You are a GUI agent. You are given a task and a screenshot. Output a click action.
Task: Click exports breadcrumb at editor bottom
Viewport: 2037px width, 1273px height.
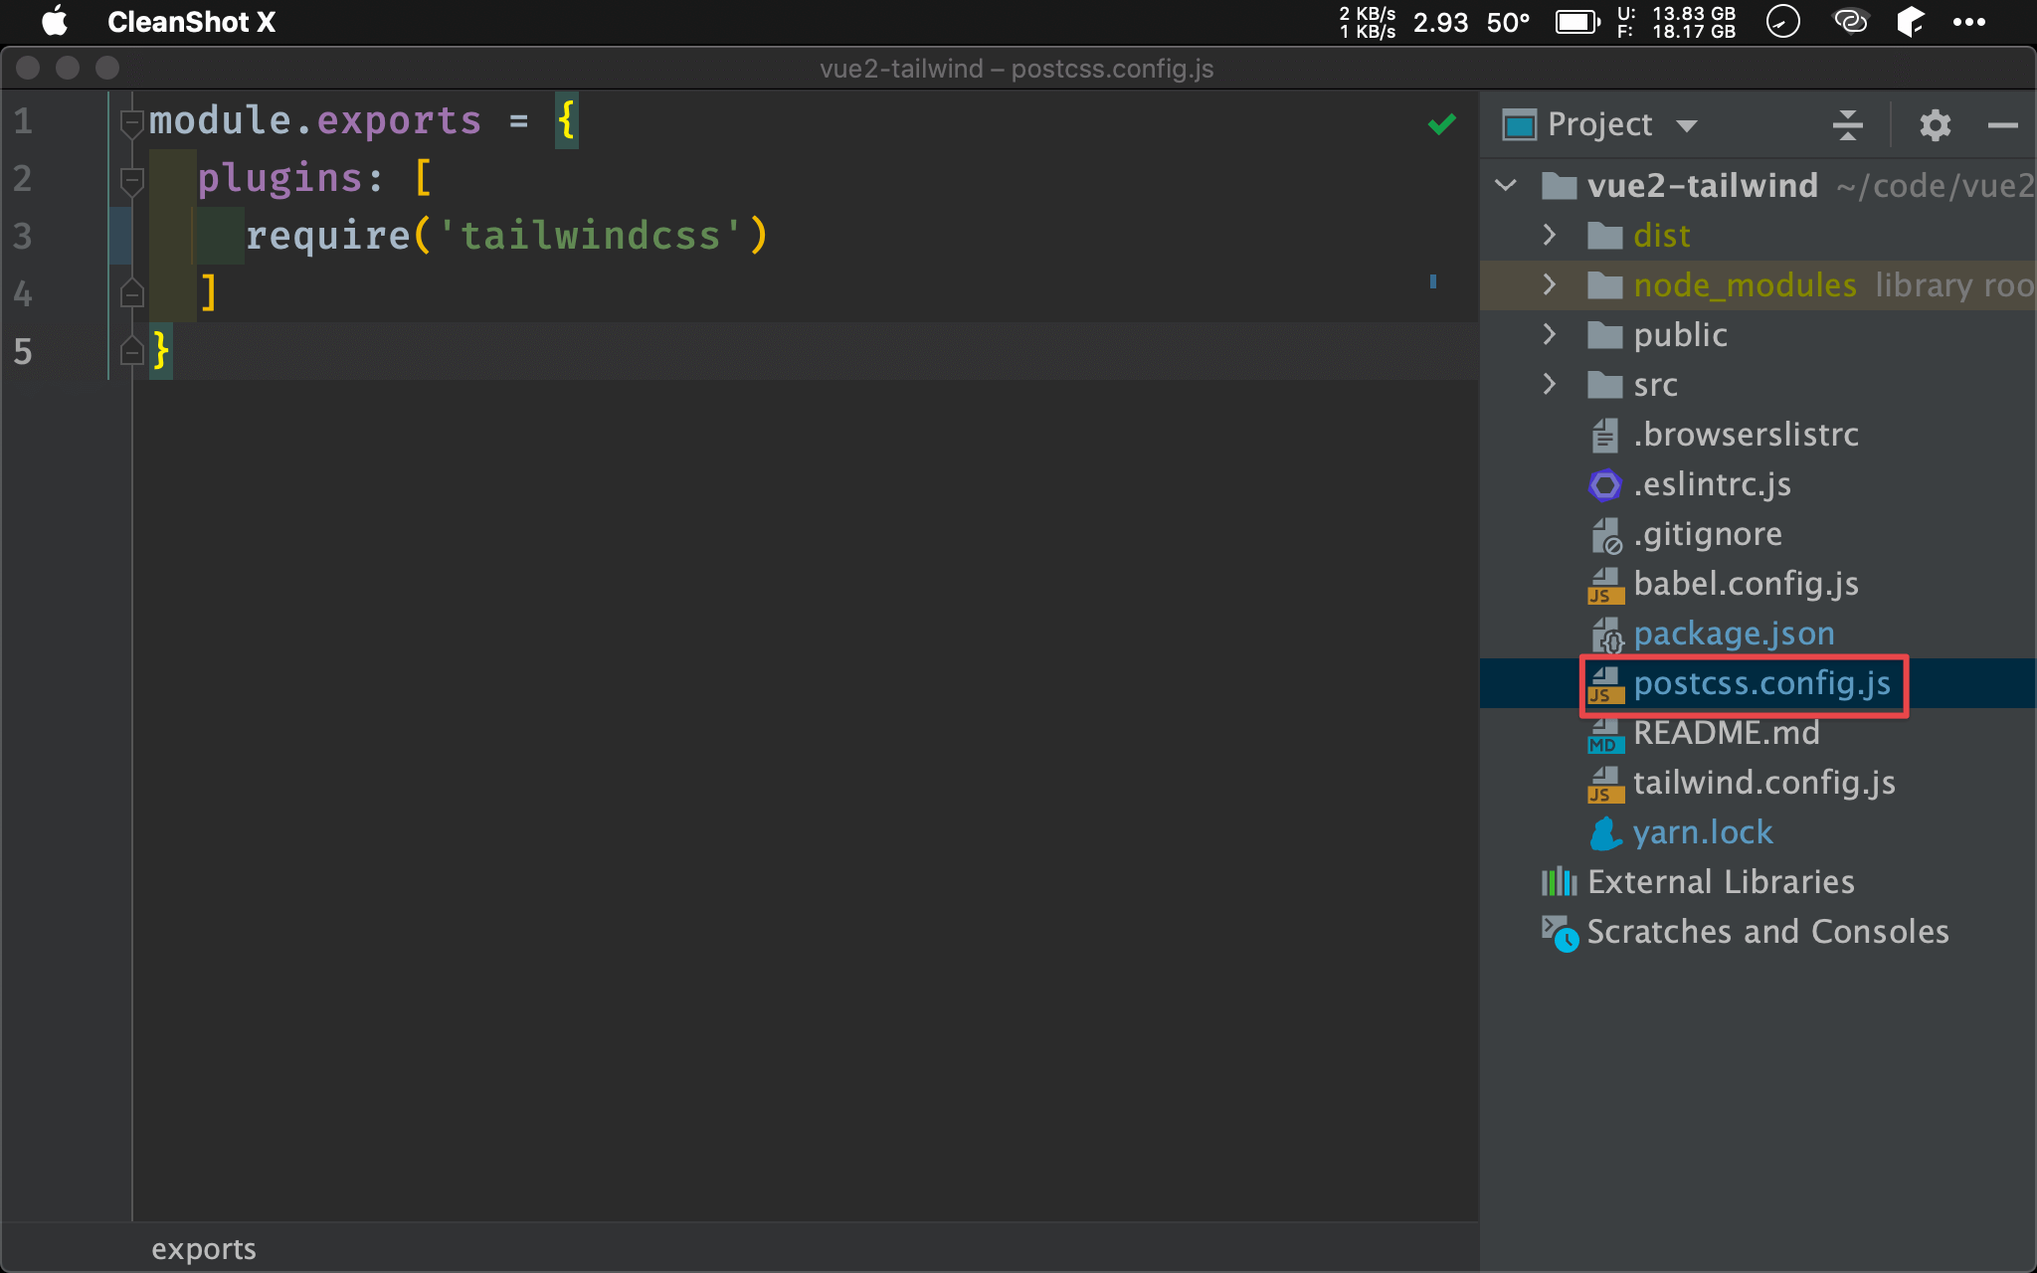pyautogui.click(x=204, y=1249)
